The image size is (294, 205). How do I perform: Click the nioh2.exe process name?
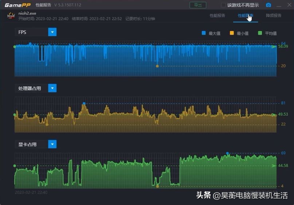tap(27, 13)
